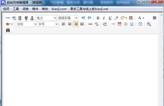Insert a horizontal line
Image resolution: width=164 pixels, height=106 pixels.
click(113, 24)
